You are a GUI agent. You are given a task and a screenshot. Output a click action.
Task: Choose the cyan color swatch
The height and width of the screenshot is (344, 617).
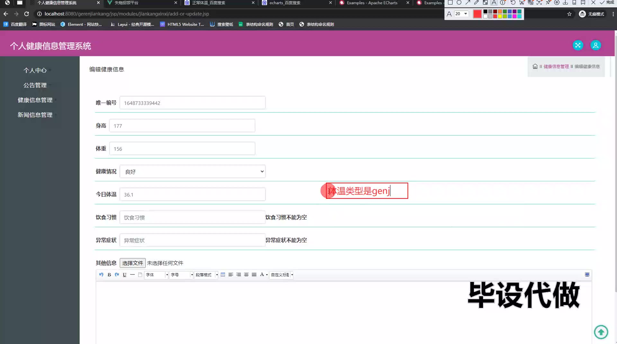[519, 16]
